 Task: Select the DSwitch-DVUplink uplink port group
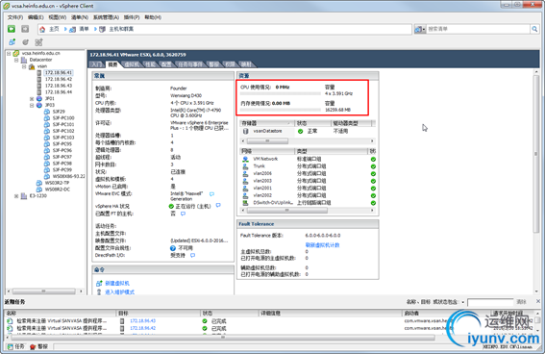coord(308,203)
